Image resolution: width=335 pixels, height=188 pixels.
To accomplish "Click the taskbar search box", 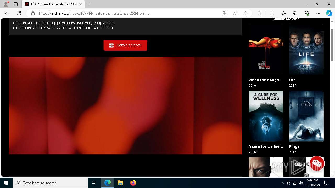I will point(50,183).
